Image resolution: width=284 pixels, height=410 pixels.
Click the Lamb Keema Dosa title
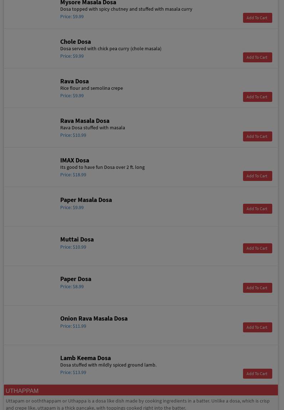[86, 358]
